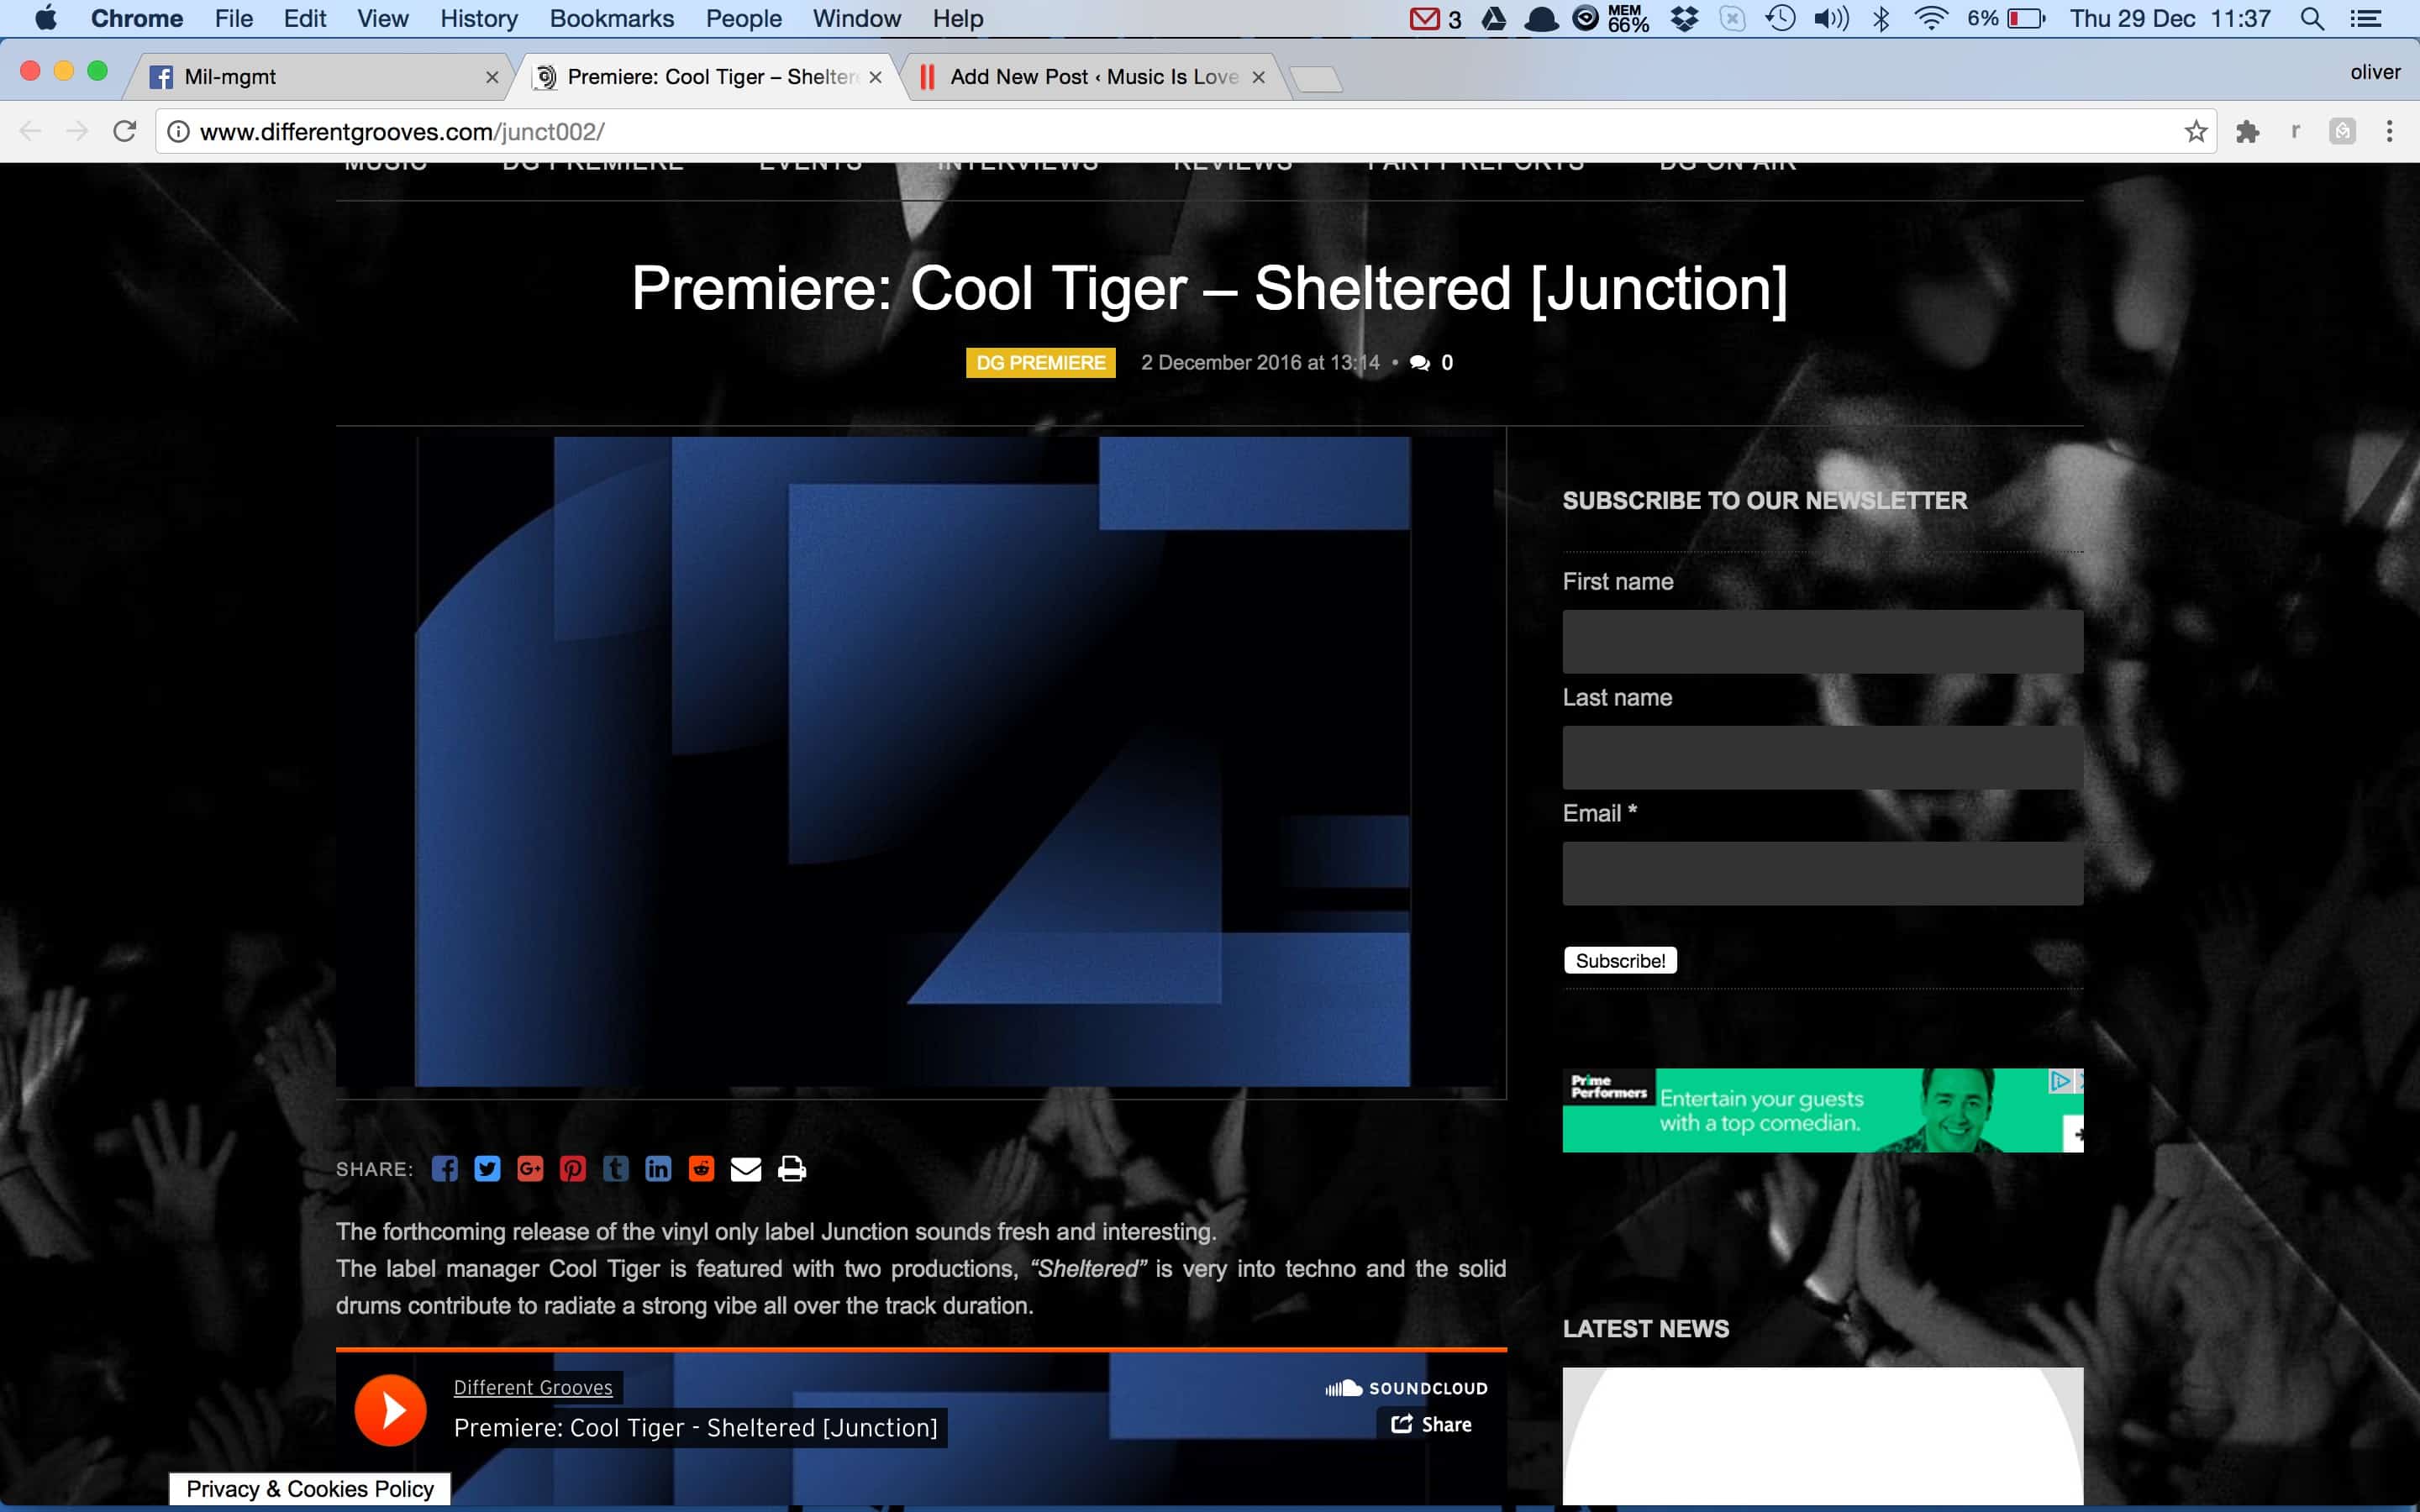The image size is (2420, 1512).
Task: Share the post on Tumblr
Action: click(x=616, y=1169)
